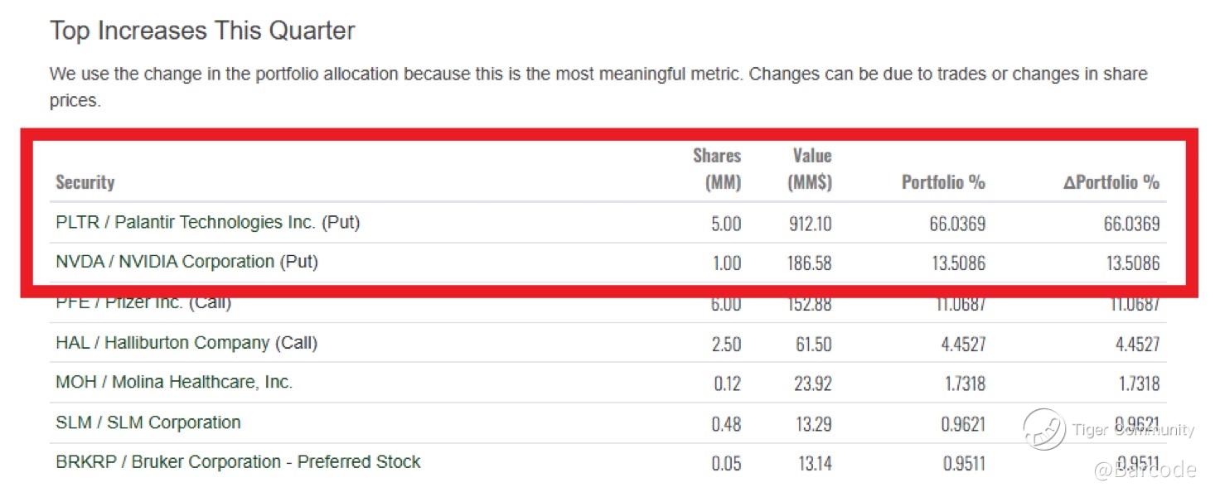Screen dimensions: 1220x497
Task: Select the 0.48 shares cell for SLM
Action: 727,424
